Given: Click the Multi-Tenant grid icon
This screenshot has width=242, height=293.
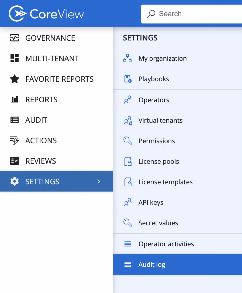Looking at the screenshot, I should point(15,59).
